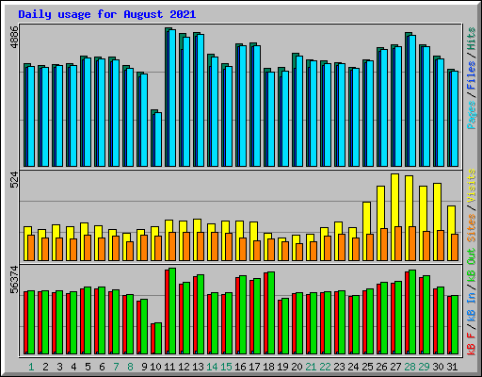
Task: Select the 56374 kilobytes axis maximum label
Action: pyautogui.click(x=14, y=280)
